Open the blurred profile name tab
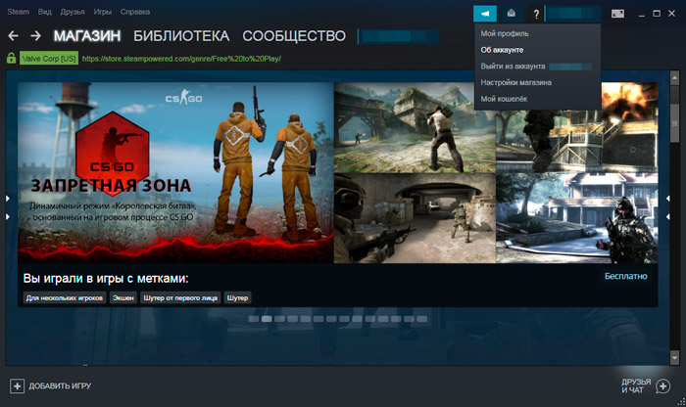This screenshot has height=407, width=686. point(398,36)
